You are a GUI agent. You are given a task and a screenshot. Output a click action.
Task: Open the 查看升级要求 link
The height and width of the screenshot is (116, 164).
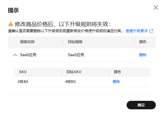point(137,31)
